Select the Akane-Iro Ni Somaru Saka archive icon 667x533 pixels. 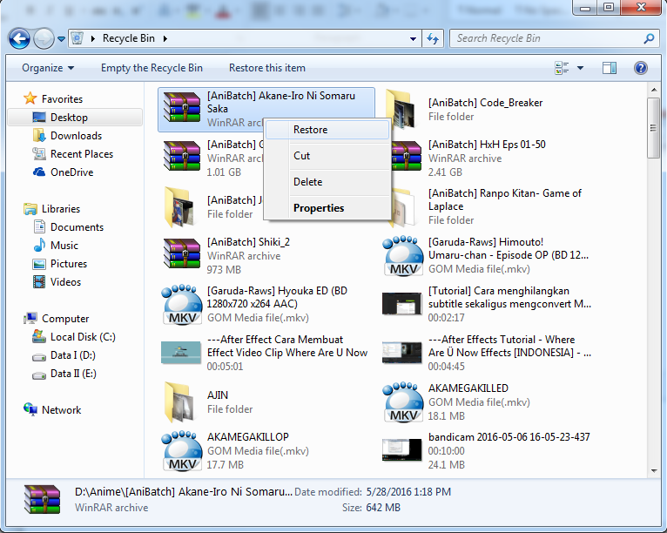click(x=182, y=108)
